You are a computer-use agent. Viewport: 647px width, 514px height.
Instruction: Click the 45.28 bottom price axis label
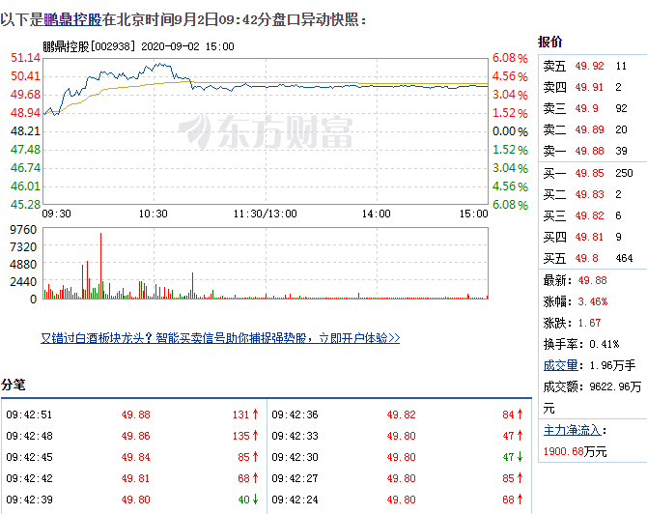(25, 205)
